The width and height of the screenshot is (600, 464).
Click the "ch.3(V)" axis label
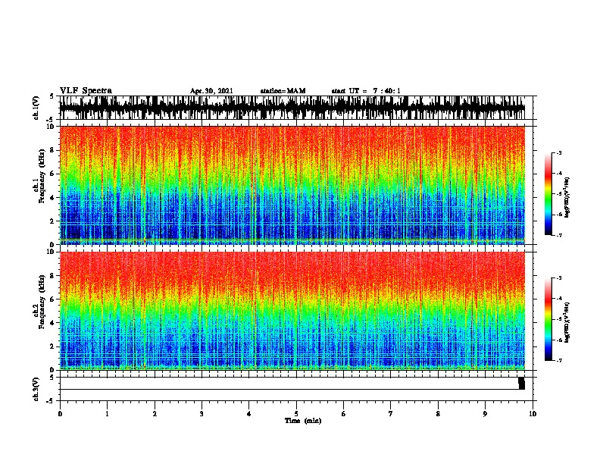coord(36,389)
